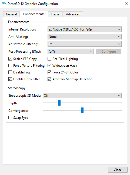Screen dimensions: 130x175
Task: Click the 'Internal Resolution:' label
Action: tap(22, 29)
